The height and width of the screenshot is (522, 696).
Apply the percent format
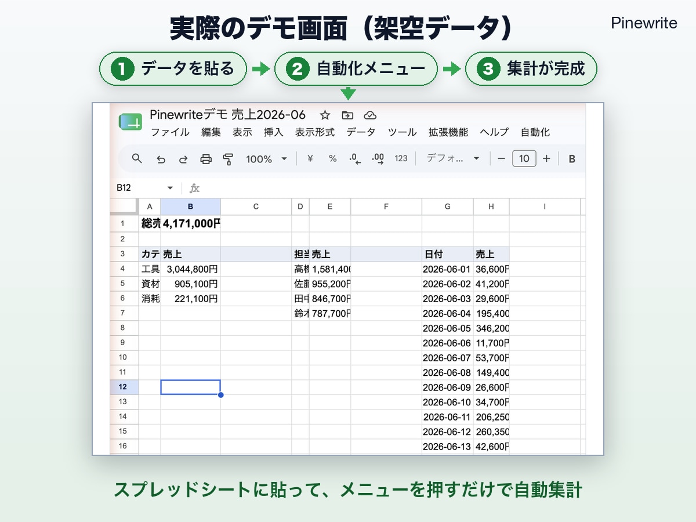click(332, 158)
